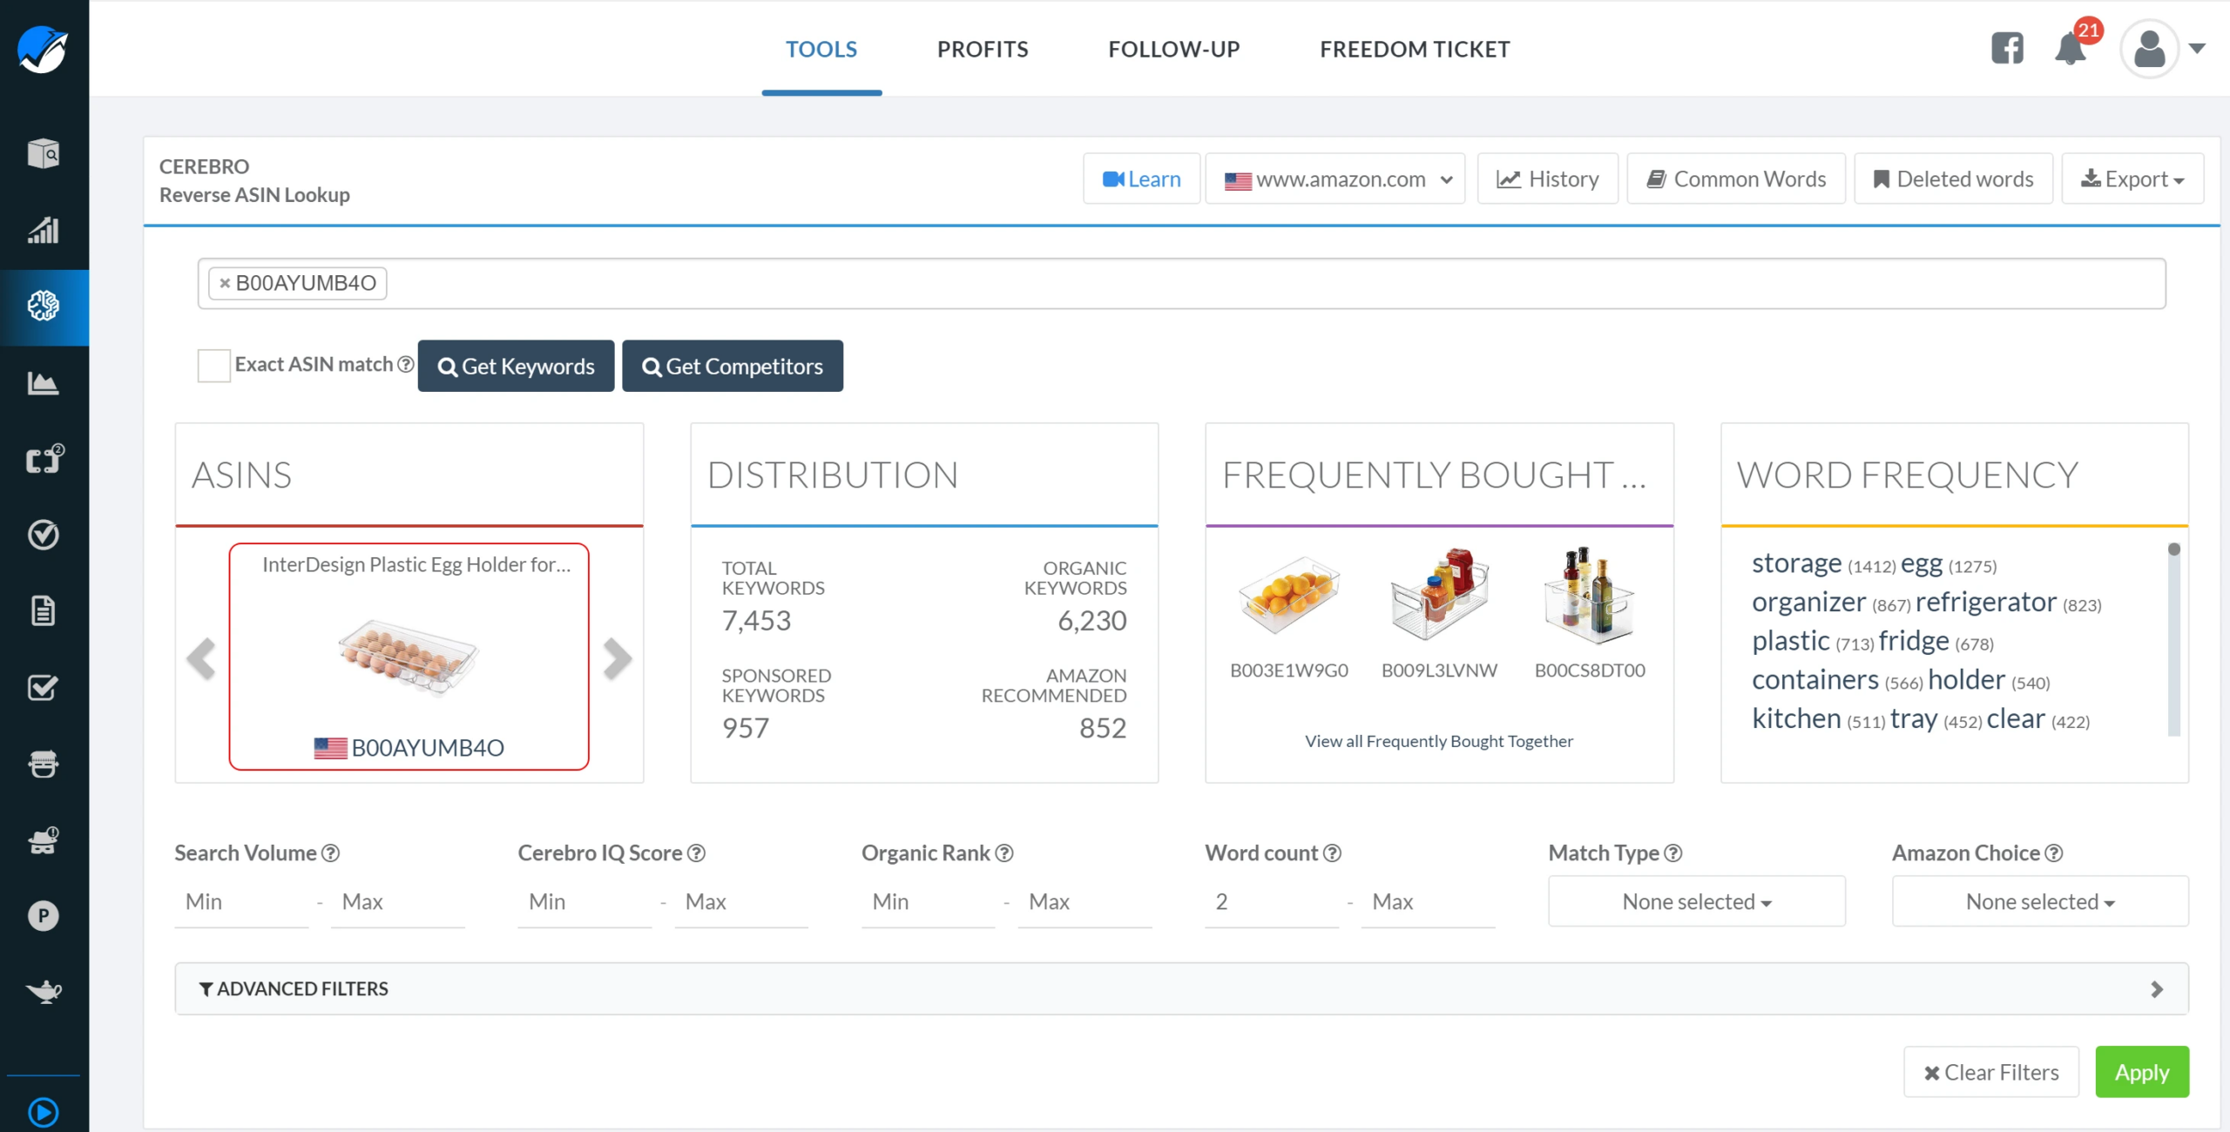Open the Facebook icon in header

click(x=2007, y=49)
